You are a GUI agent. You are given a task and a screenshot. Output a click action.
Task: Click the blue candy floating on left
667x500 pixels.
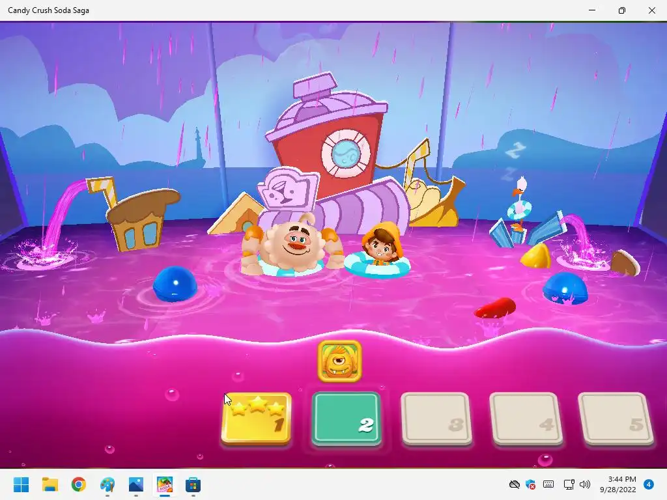[x=175, y=284]
